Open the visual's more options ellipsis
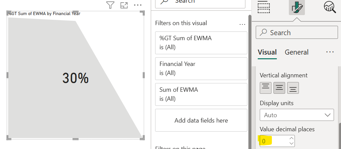The width and height of the screenshot is (341, 149). [x=138, y=5]
